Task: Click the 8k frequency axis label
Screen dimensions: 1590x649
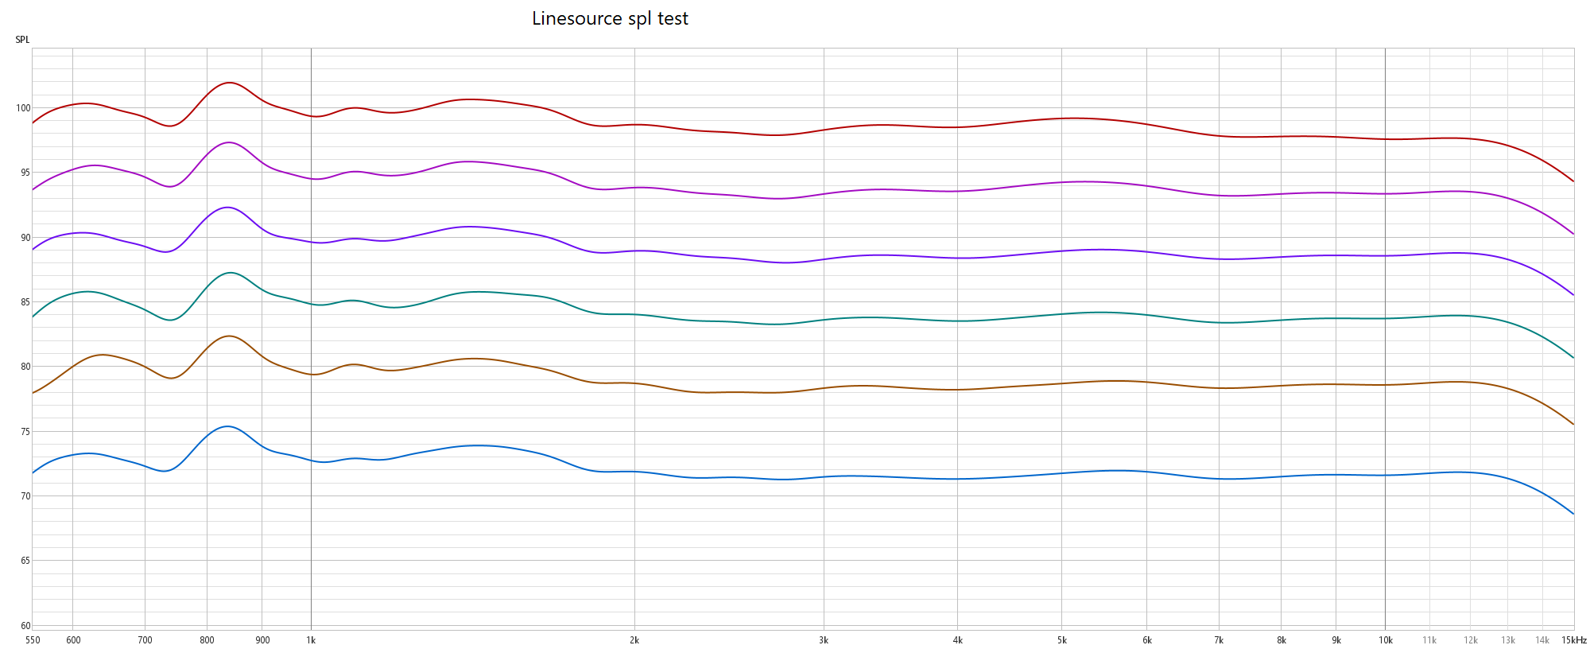Action: [1282, 640]
